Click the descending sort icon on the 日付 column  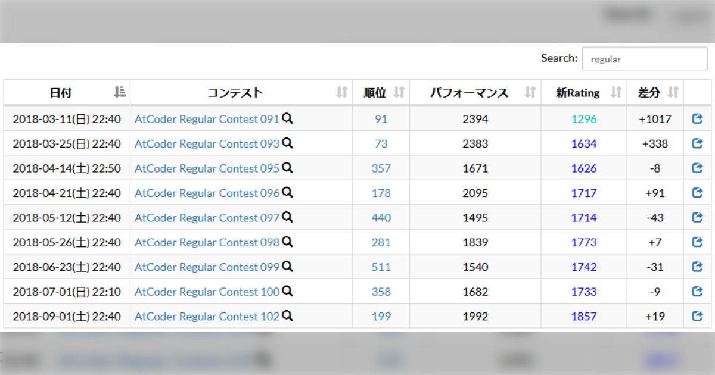coord(119,92)
